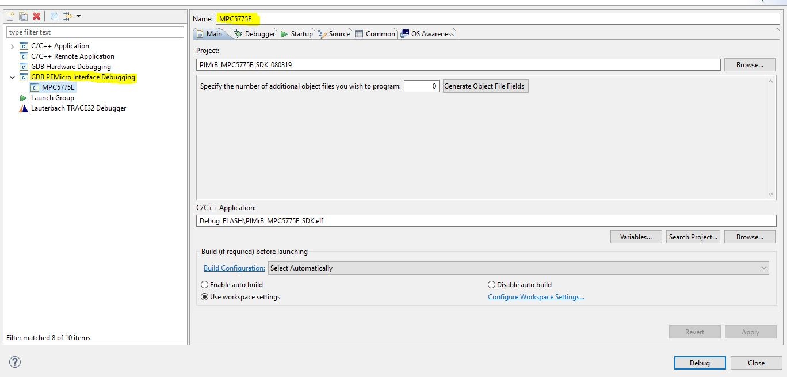
Task: Select the Enable auto build radio button
Action: pos(204,285)
